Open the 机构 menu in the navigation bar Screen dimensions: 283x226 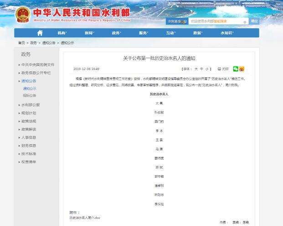tap(62, 33)
